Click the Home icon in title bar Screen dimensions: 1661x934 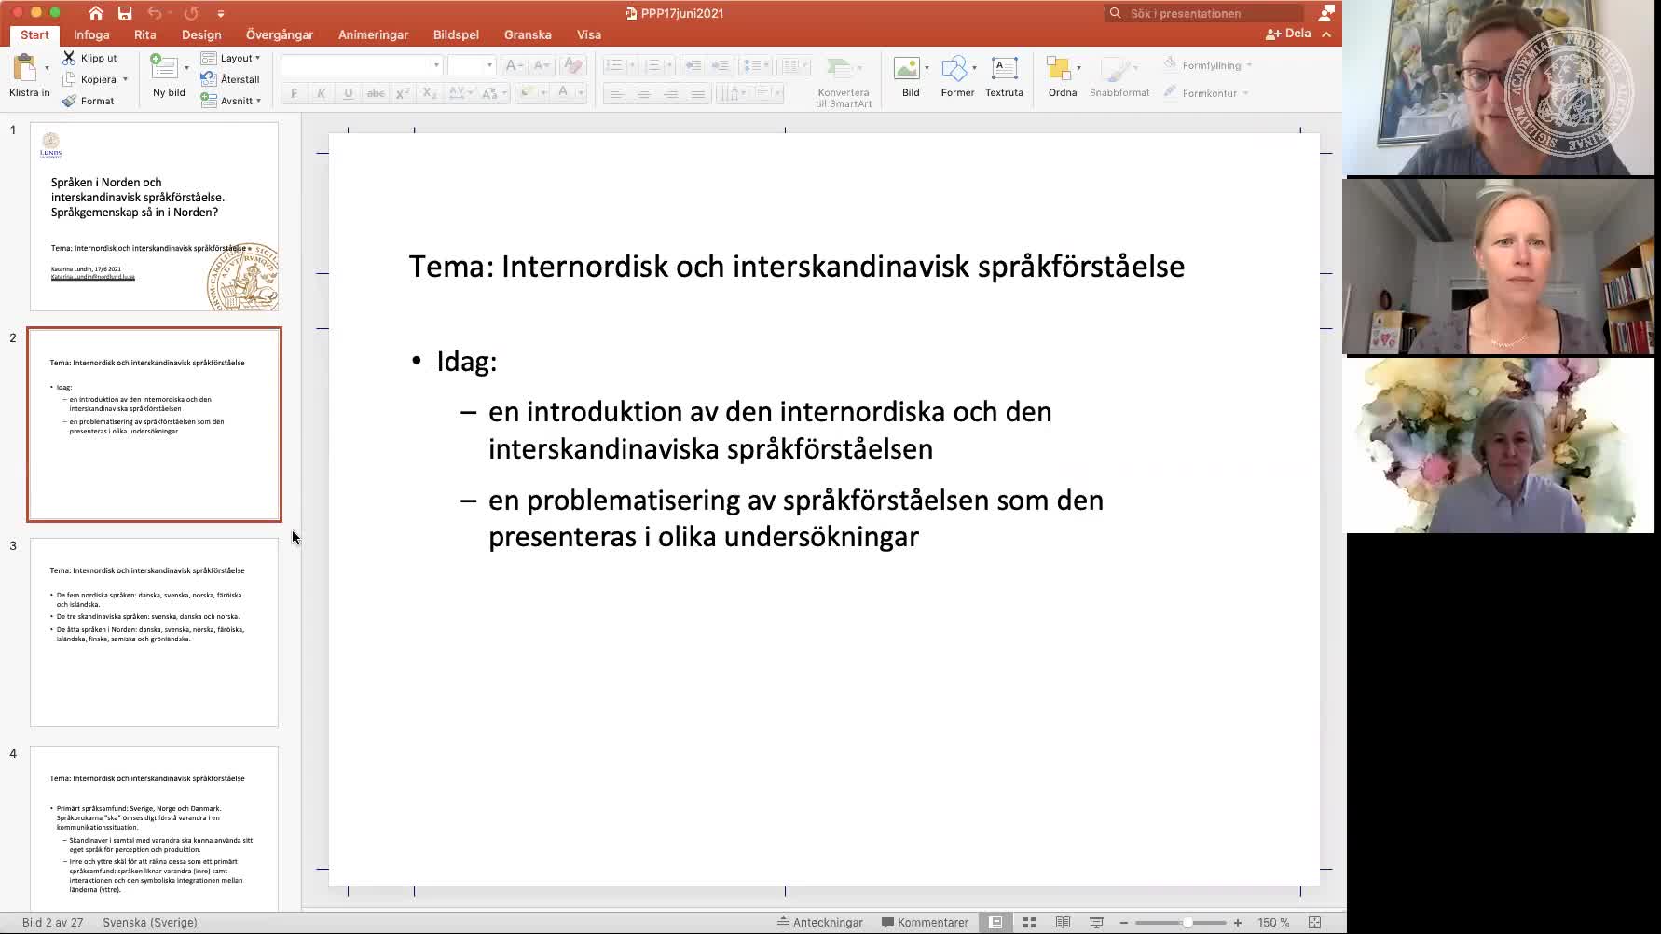pos(95,13)
